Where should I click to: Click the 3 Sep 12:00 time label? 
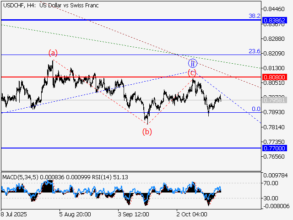point(133,214)
